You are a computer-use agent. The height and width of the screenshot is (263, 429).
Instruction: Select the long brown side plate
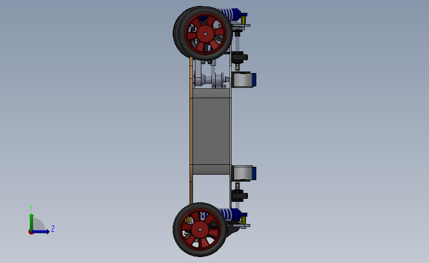(191, 131)
